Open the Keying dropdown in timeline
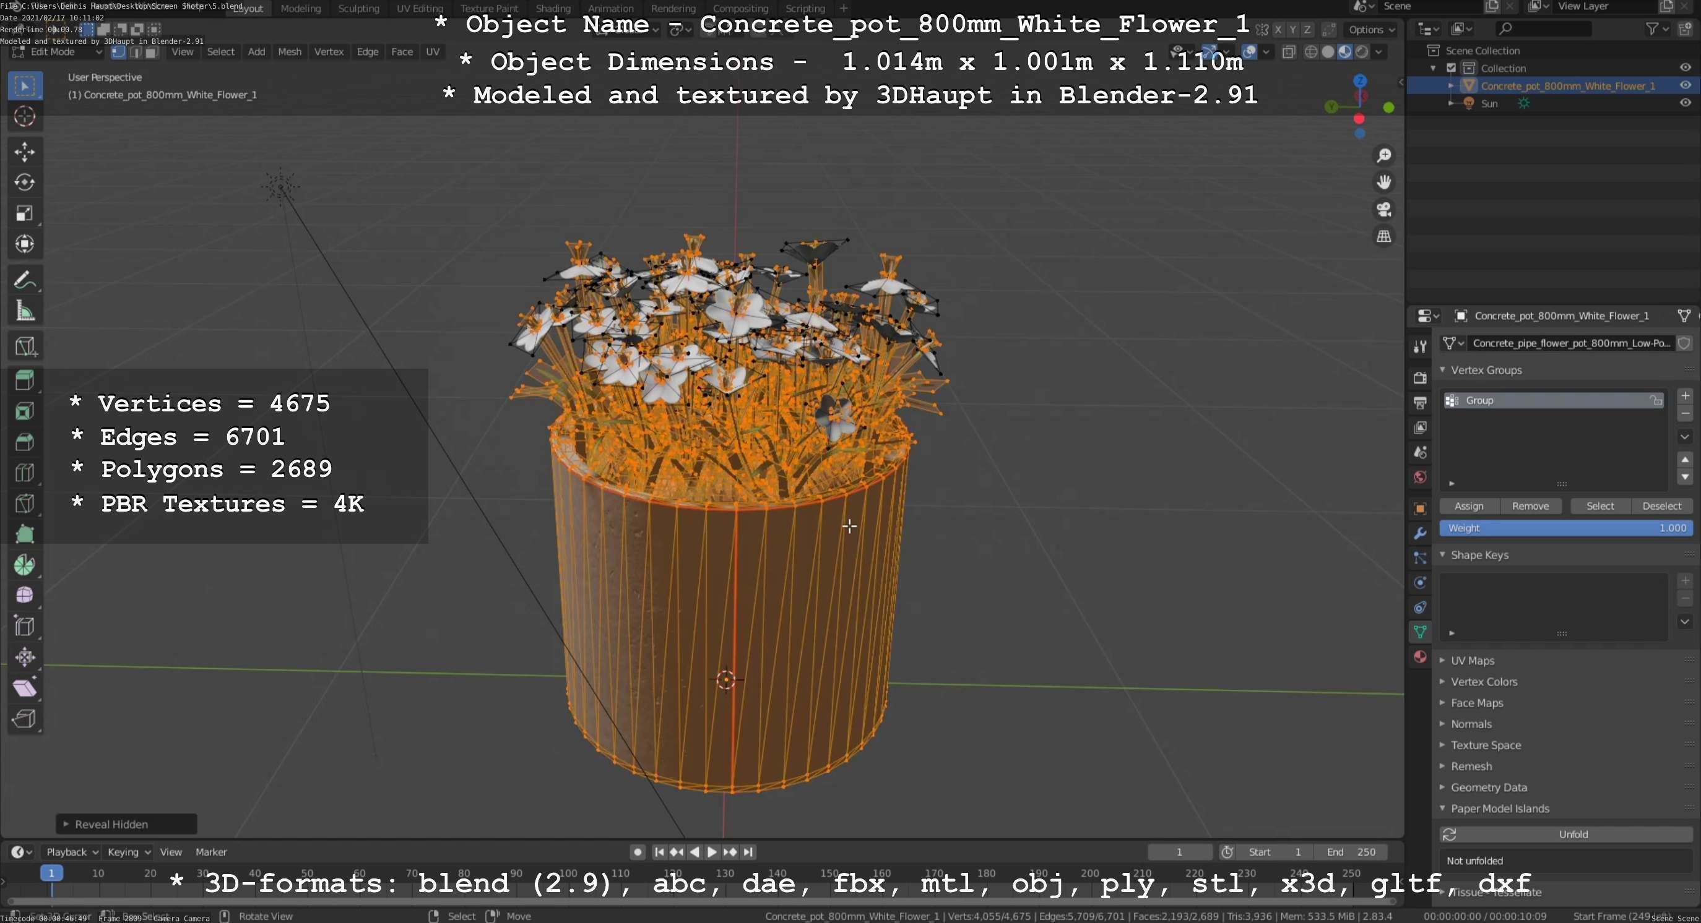This screenshot has height=923, width=1701. tap(129, 852)
